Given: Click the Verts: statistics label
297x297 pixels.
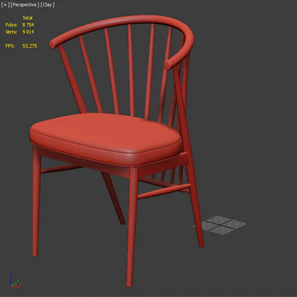Looking at the screenshot, I should tap(11, 32).
